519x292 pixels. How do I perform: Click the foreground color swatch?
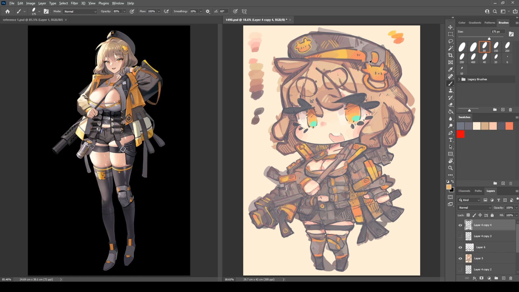(x=449, y=187)
